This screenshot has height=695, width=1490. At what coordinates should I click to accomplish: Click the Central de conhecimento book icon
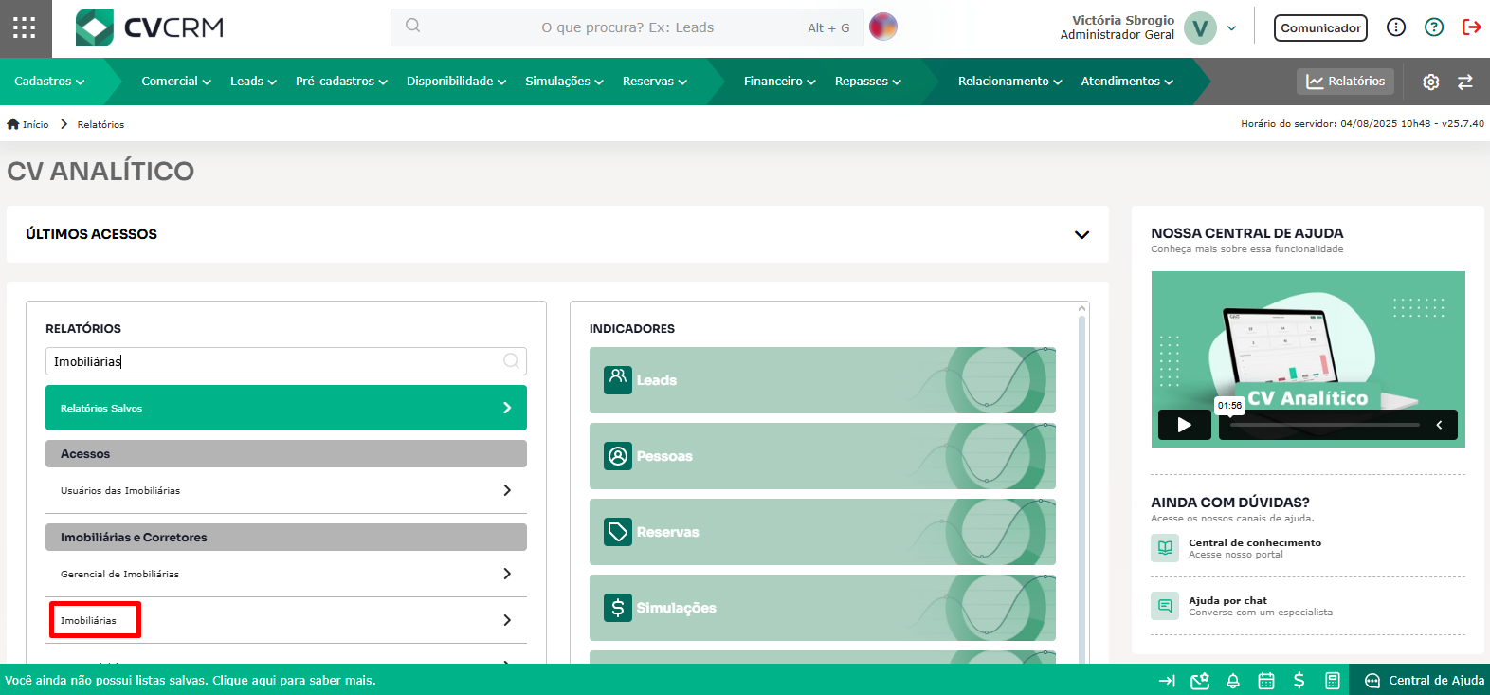pos(1165,548)
